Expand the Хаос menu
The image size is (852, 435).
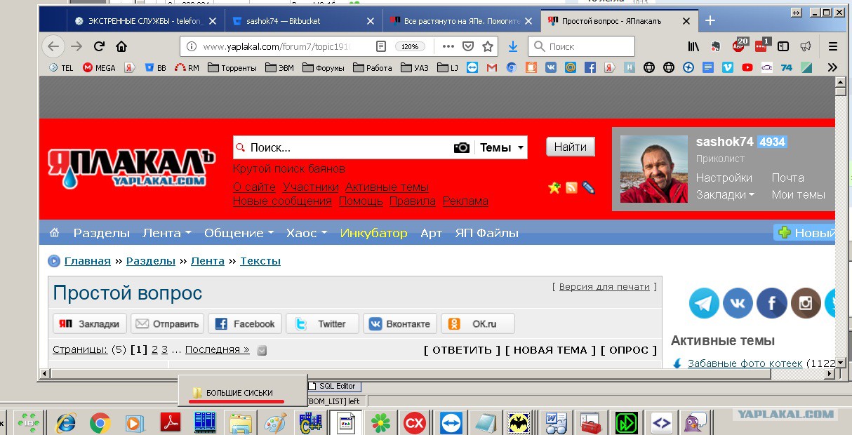[x=307, y=233]
